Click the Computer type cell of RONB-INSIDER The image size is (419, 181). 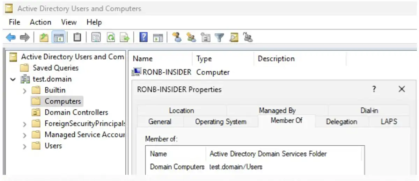tap(213, 72)
